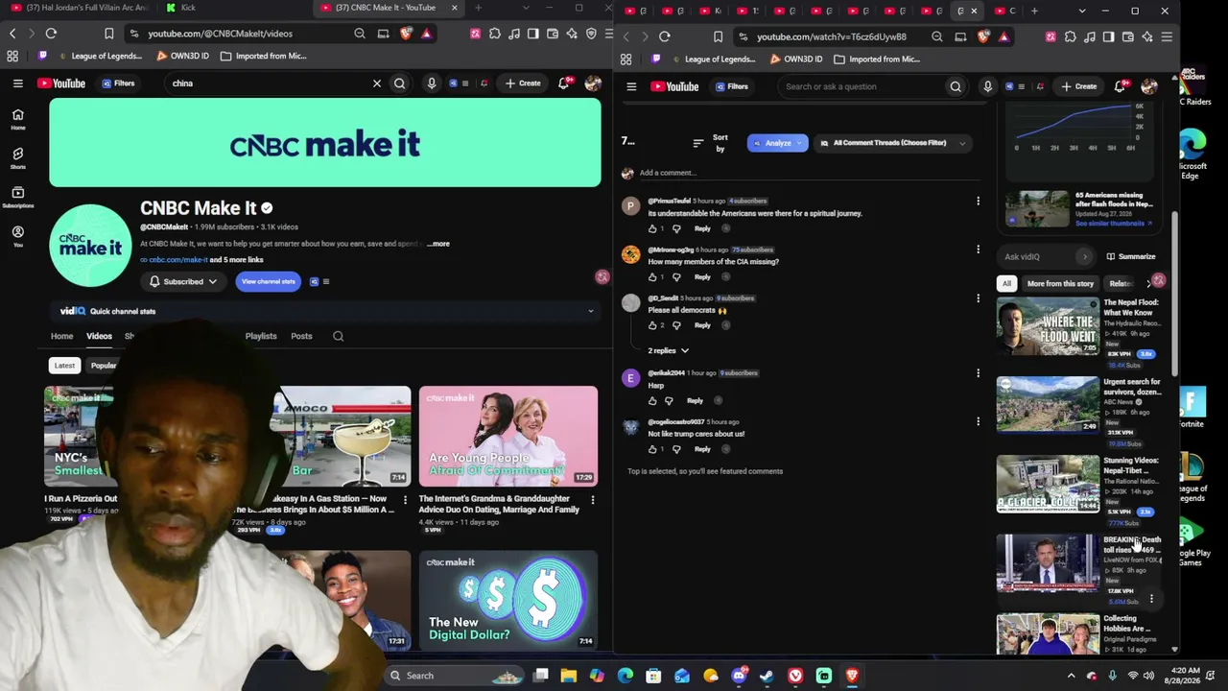Open The New Digital Dollar? video thumbnail
1228x691 pixels.
508,601
